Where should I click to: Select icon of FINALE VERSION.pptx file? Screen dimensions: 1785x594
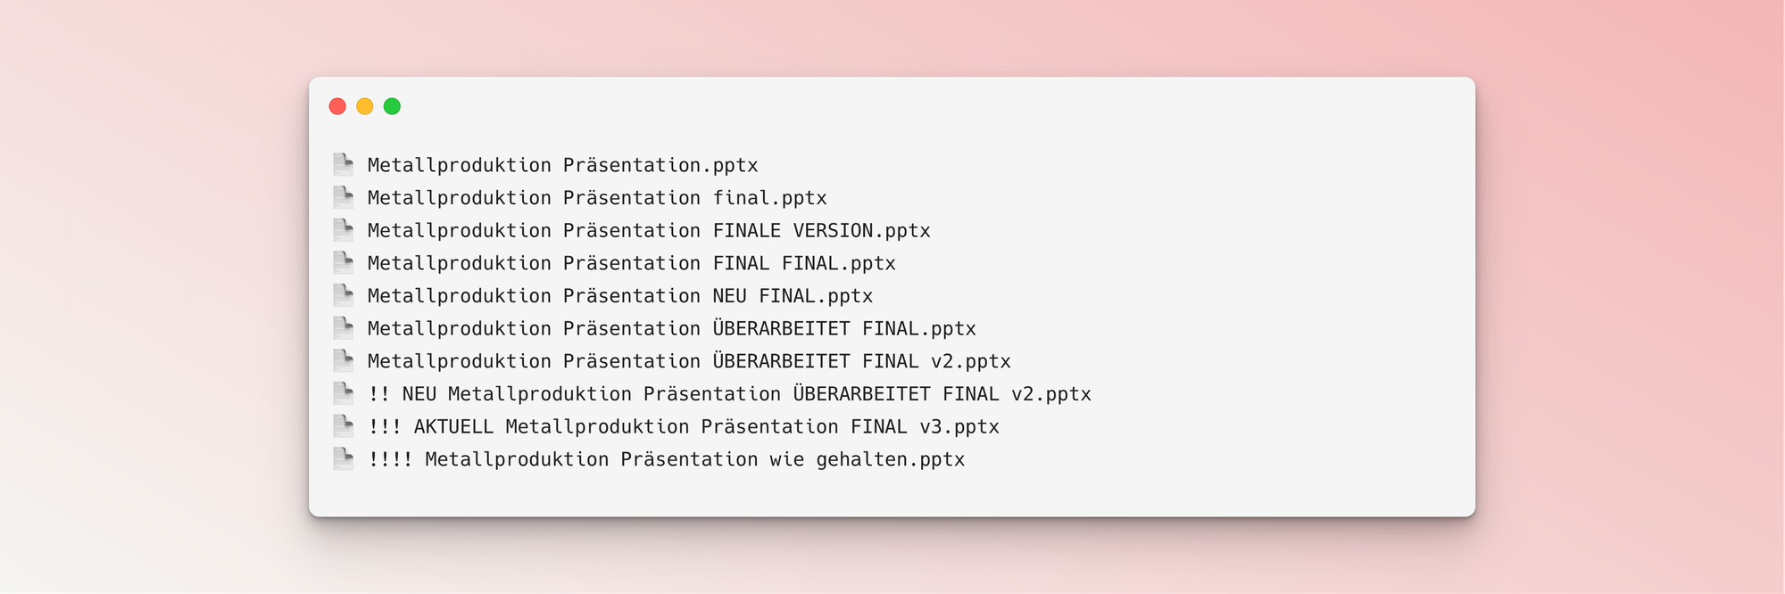(344, 230)
